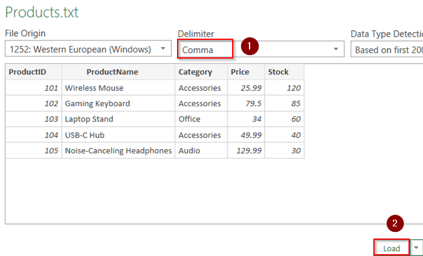Click the stock value 85 cell
This screenshot has height=256, width=423.
(285, 103)
